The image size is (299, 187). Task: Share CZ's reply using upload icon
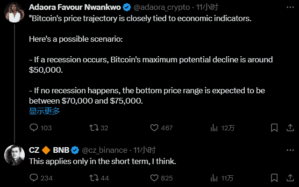290,178
